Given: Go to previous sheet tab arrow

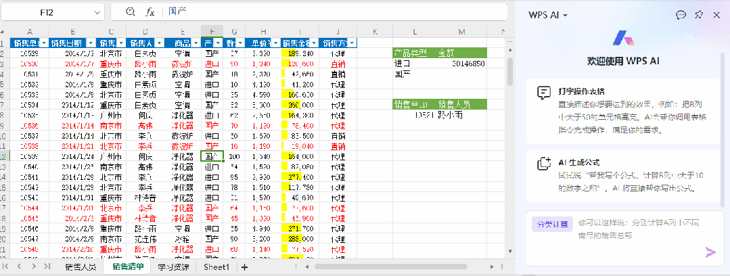Looking at the screenshot, I should (x=19, y=267).
